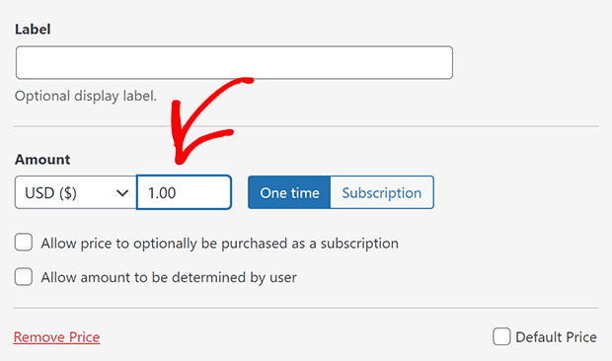This screenshot has width=612, height=361.
Task: Click the Default Price label text
Action: (556, 337)
